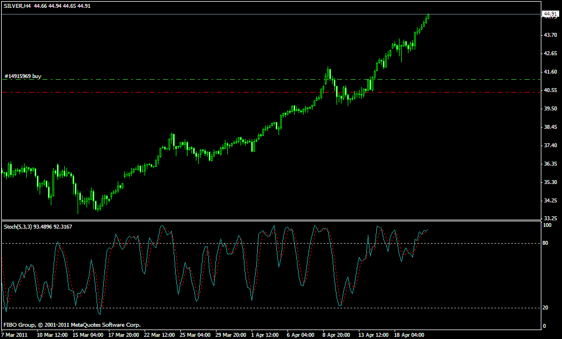Image resolution: width=562 pixels, height=339 pixels.
Task: Select the stochastic 80 level line
Action: coord(271,244)
